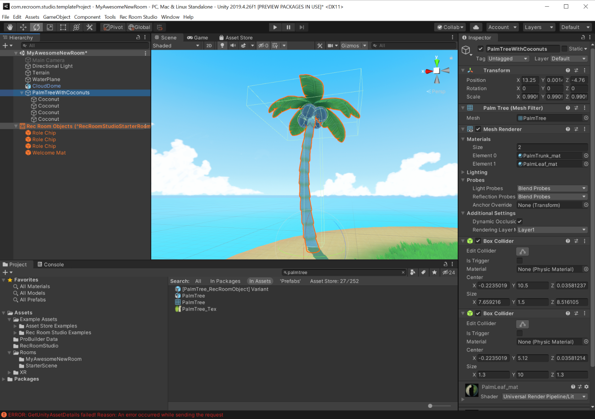Select the Rotate tool in the toolbar
The image size is (595, 419).
tap(37, 27)
